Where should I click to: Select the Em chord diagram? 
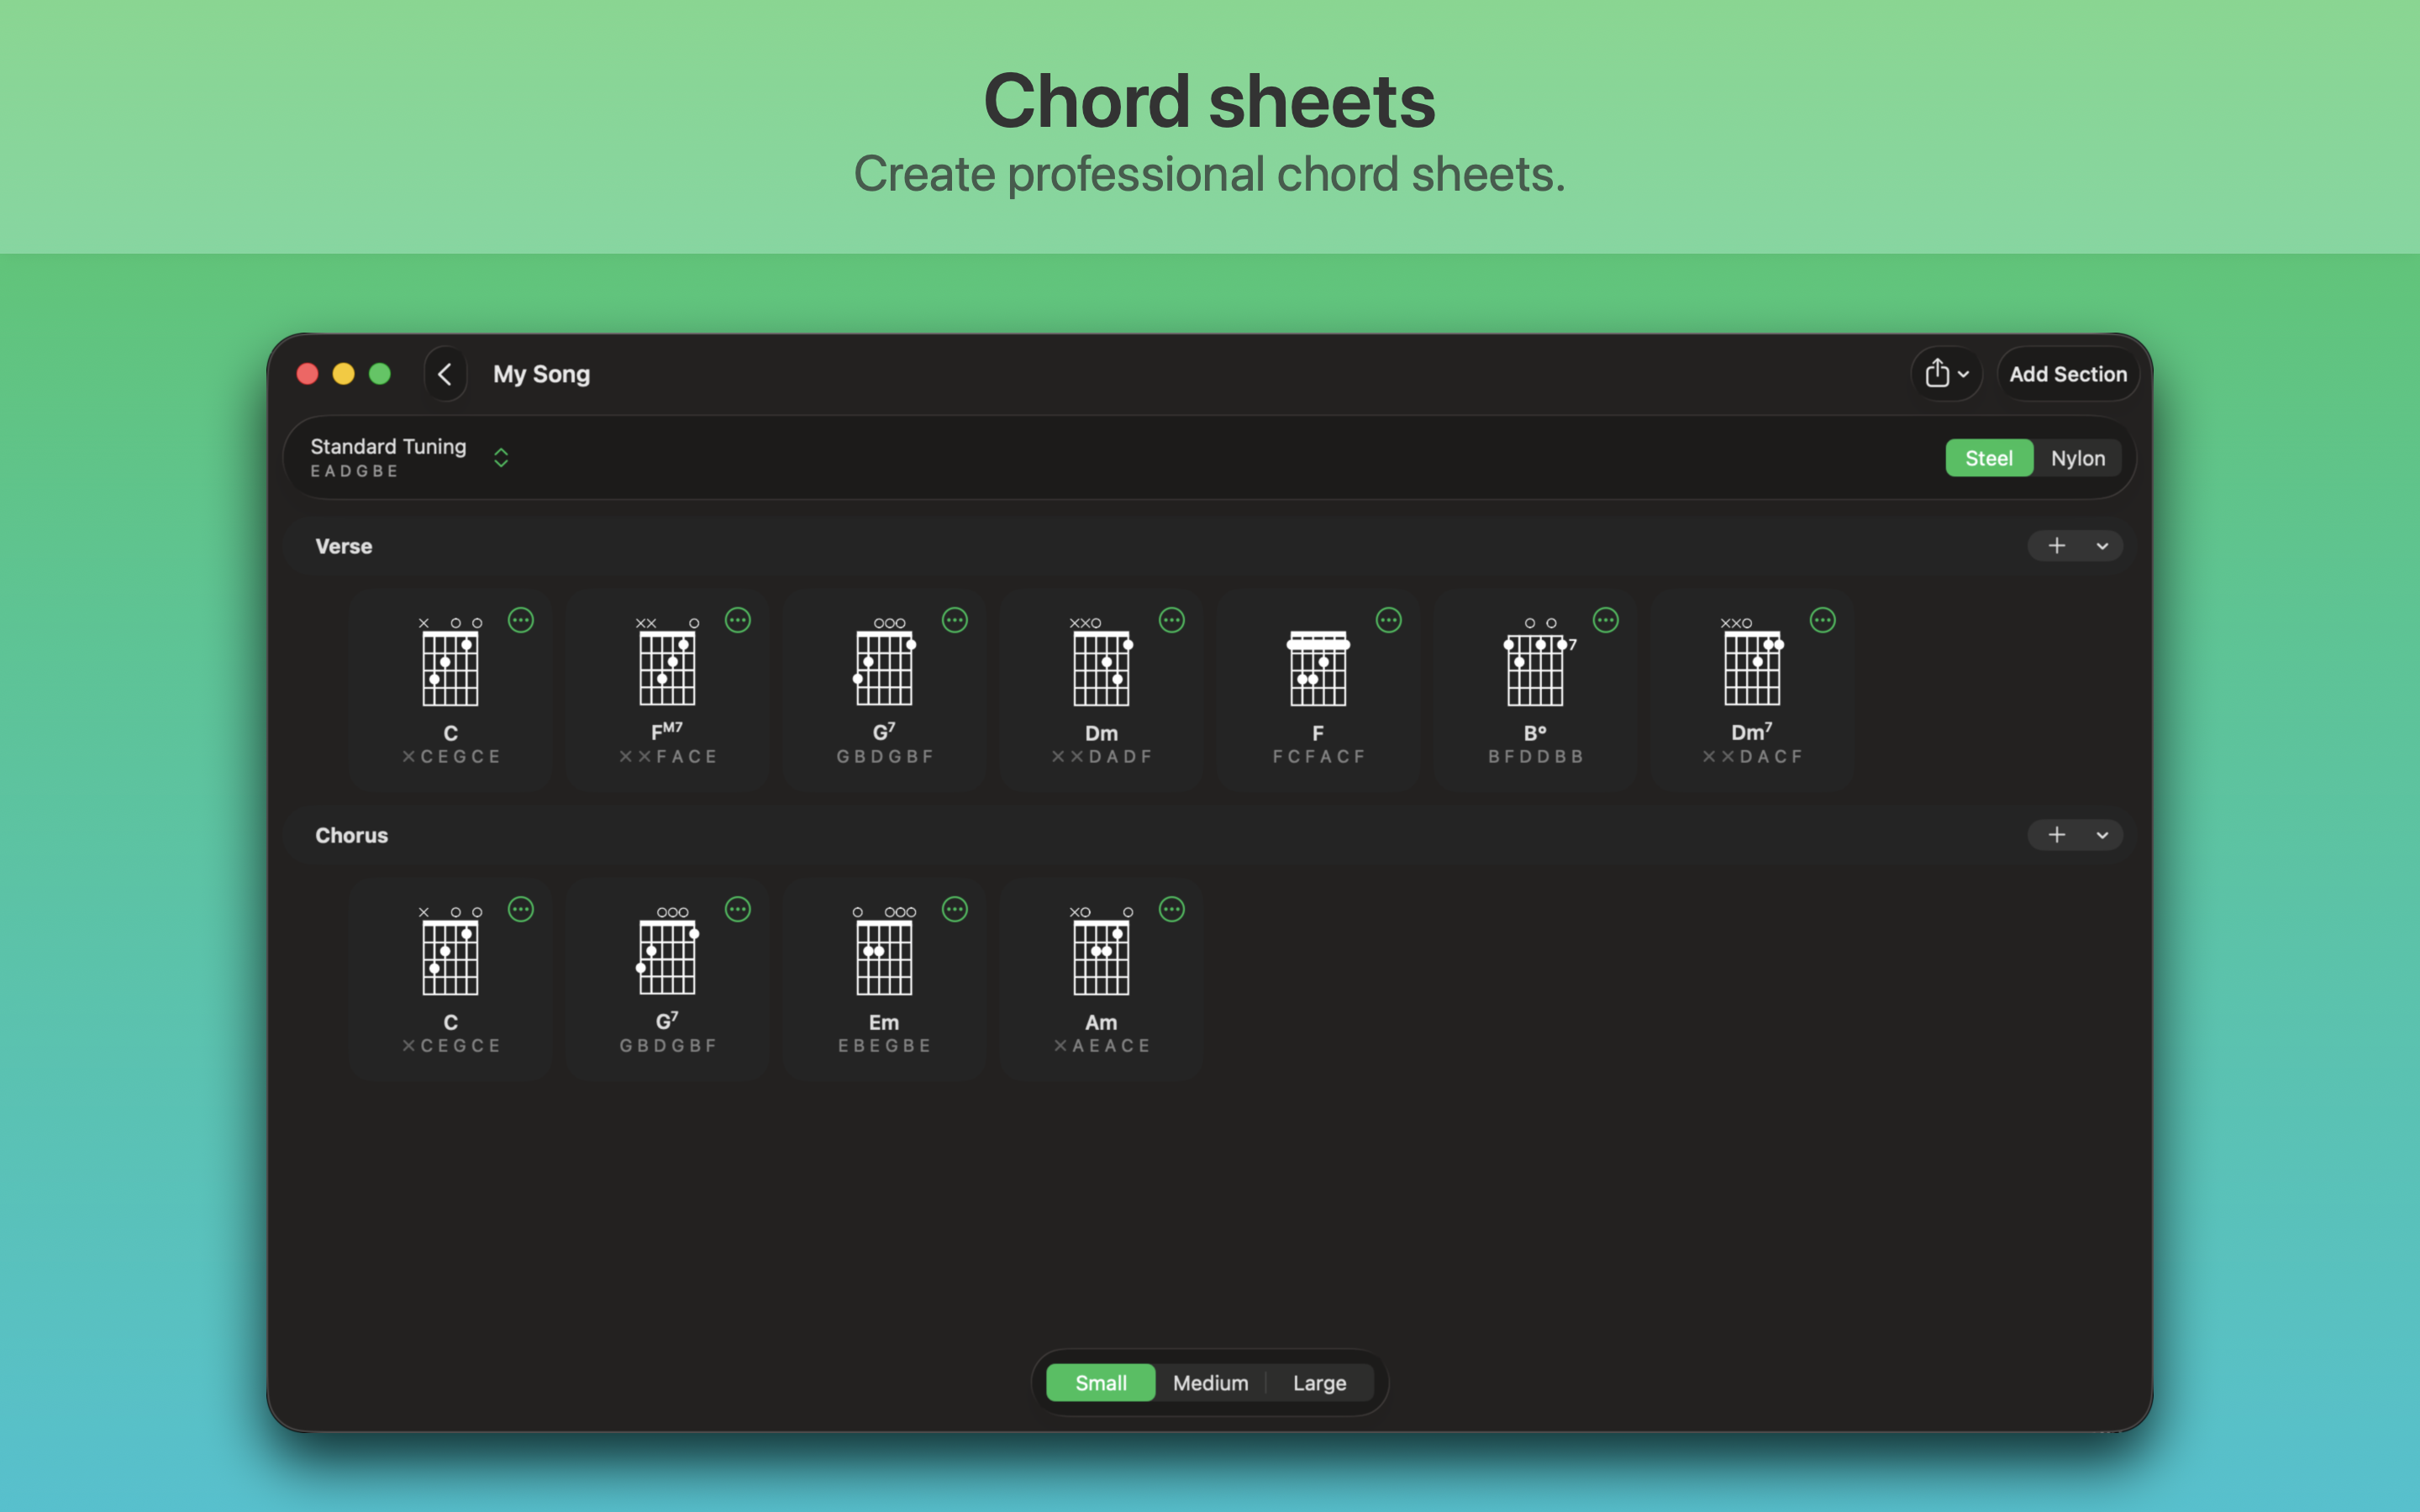click(x=884, y=951)
